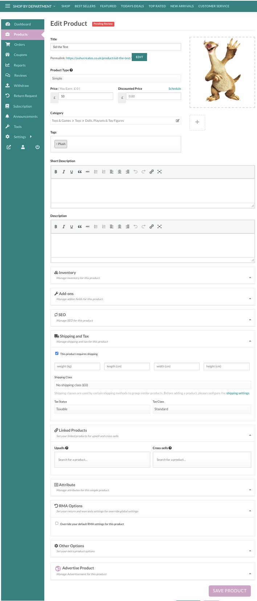
Task: Click the weight (kg) input field
Action: click(77, 366)
